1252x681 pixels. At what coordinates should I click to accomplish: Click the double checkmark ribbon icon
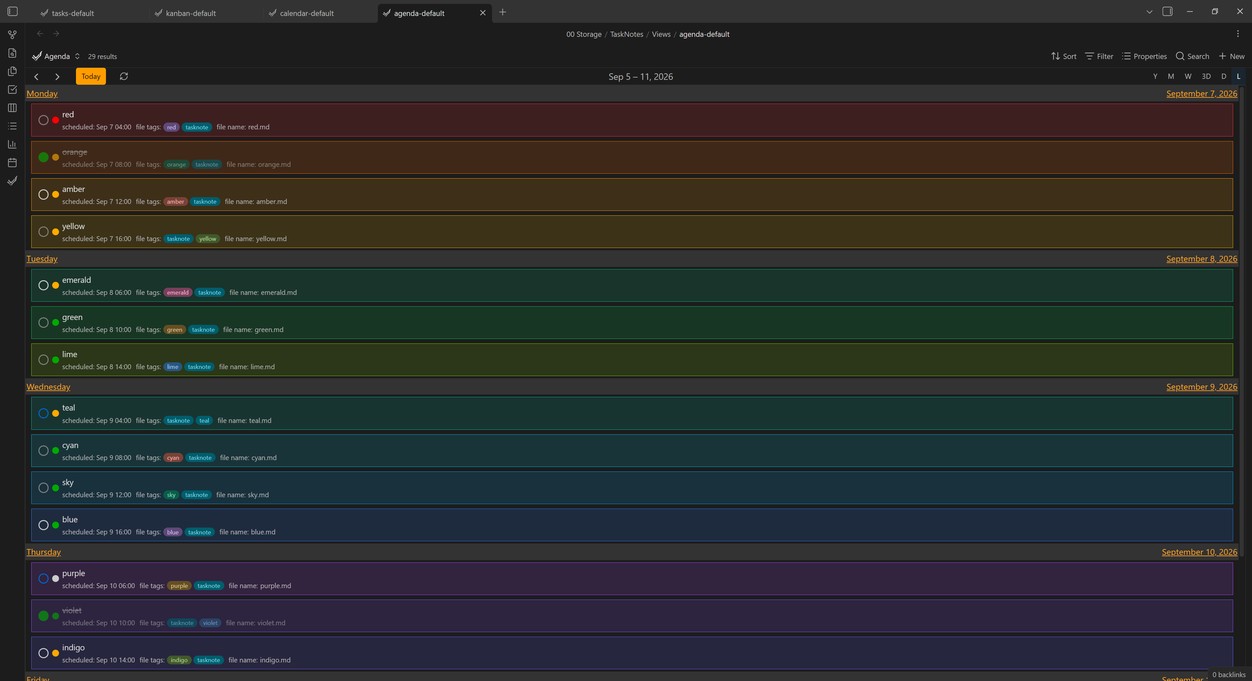(x=13, y=181)
